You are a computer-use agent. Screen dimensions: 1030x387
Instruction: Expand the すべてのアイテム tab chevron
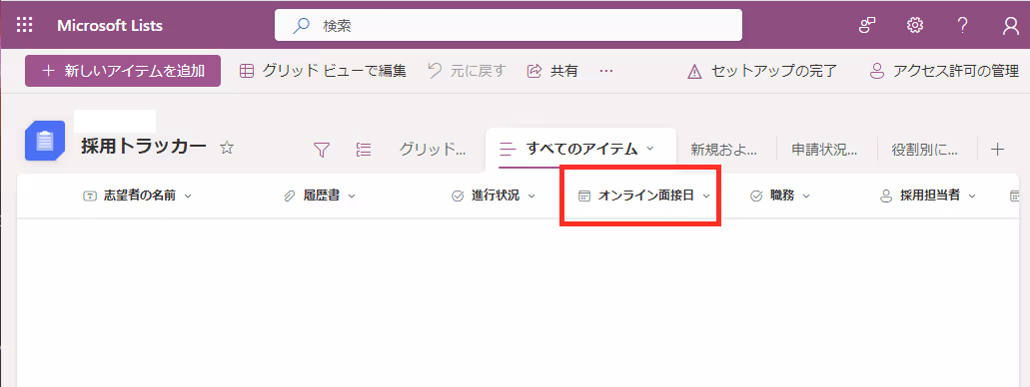click(x=650, y=149)
